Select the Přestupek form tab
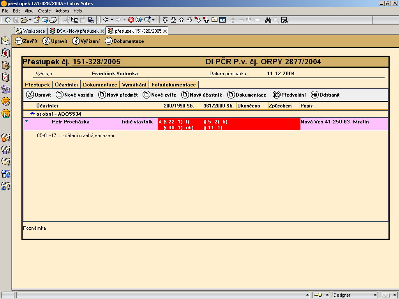The width and height of the screenshot is (399, 299). [37, 84]
